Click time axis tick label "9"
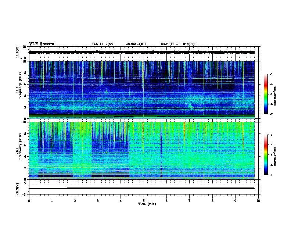This screenshot has width=291, height=225. coord(235,201)
